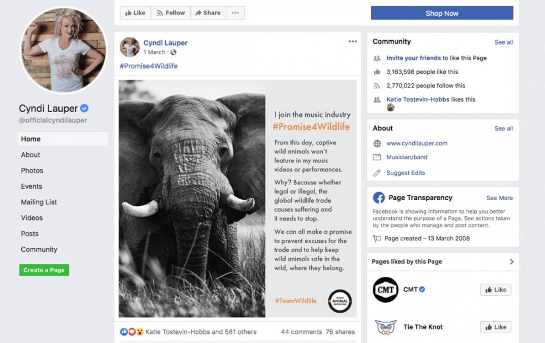The image size is (545, 343).
Task: Click the globe public-audience icon by 1 March
Action: [x=173, y=52]
